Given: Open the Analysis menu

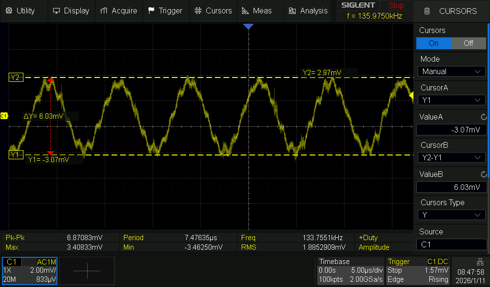Looking at the screenshot, I should coord(308,11).
